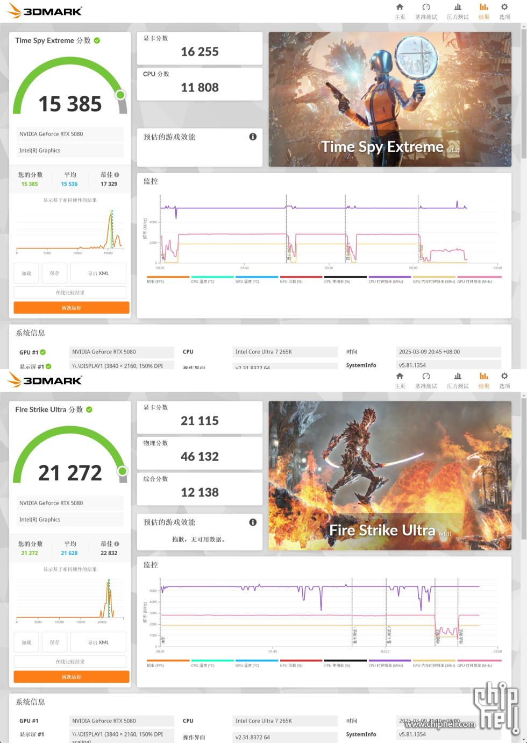Toggle GPU 负载 red legend in Time Spy monitoring

click(301, 279)
